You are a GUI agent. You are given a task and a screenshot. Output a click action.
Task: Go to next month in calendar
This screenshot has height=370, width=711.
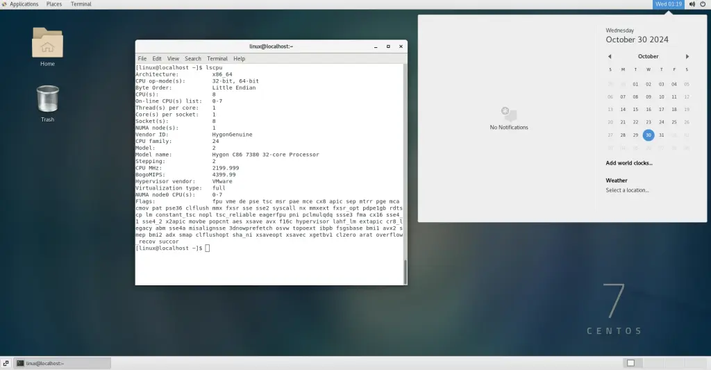(687, 56)
